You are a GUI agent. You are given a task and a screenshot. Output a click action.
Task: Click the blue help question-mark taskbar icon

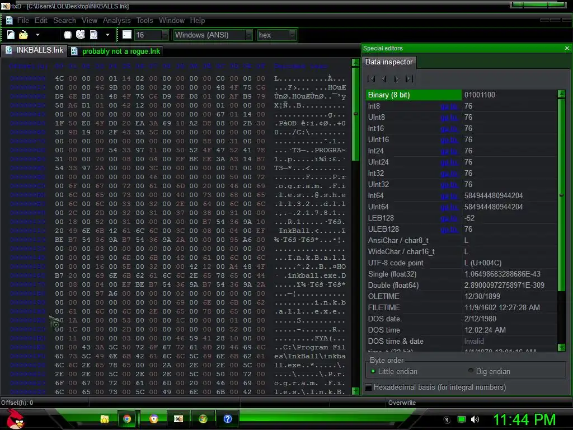coord(227,419)
